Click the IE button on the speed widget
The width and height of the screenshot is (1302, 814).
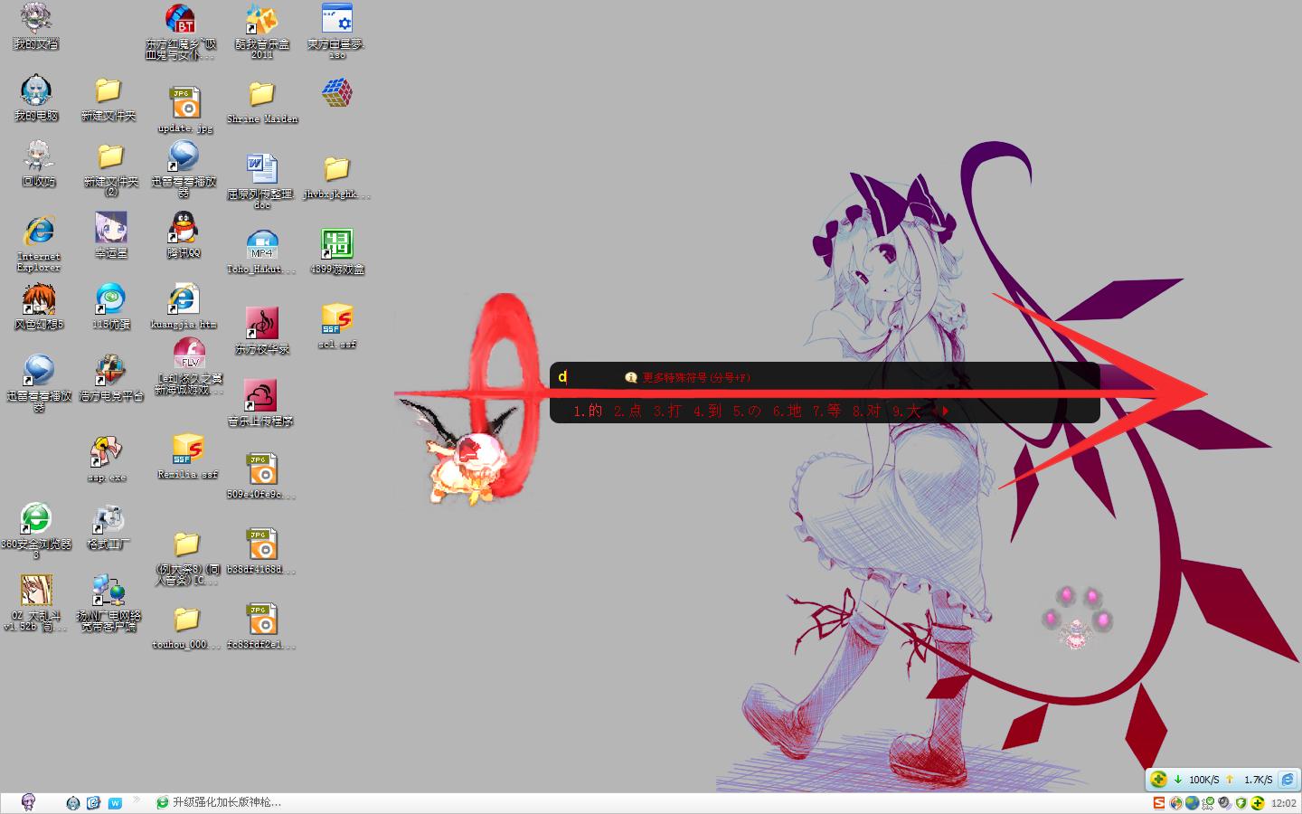1288,779
